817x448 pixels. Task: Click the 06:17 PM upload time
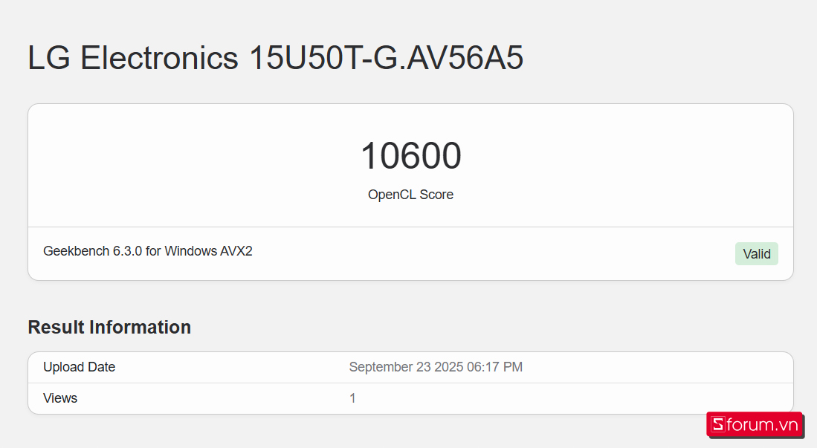tap(494, 367)
